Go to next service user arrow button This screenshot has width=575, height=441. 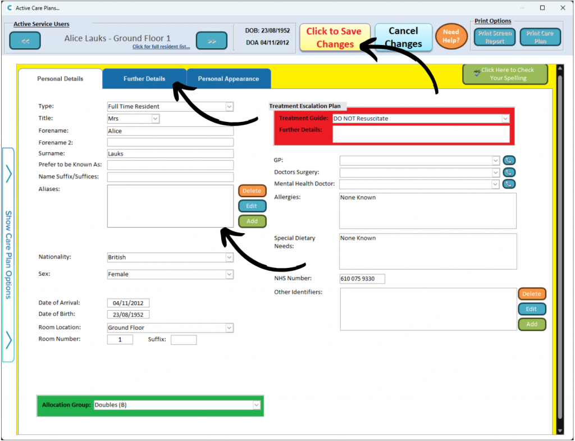211,41
